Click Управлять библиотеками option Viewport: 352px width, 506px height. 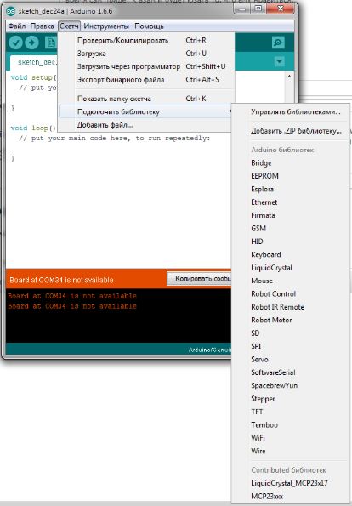(x=296, y=111)
